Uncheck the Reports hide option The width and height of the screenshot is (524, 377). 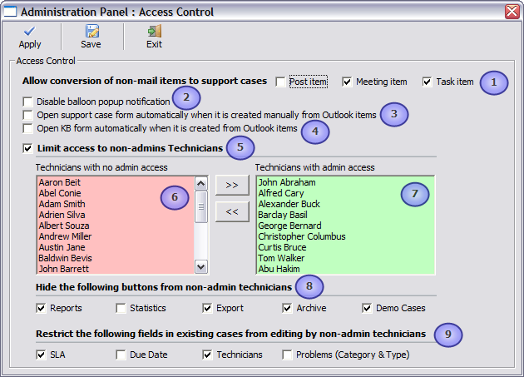pyautogui.click(x=41, y=308)
